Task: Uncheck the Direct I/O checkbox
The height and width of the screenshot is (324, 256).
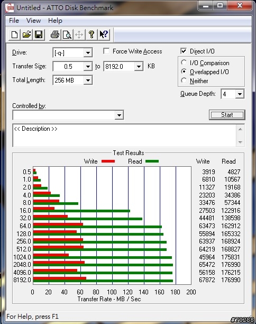Action: 184,51
